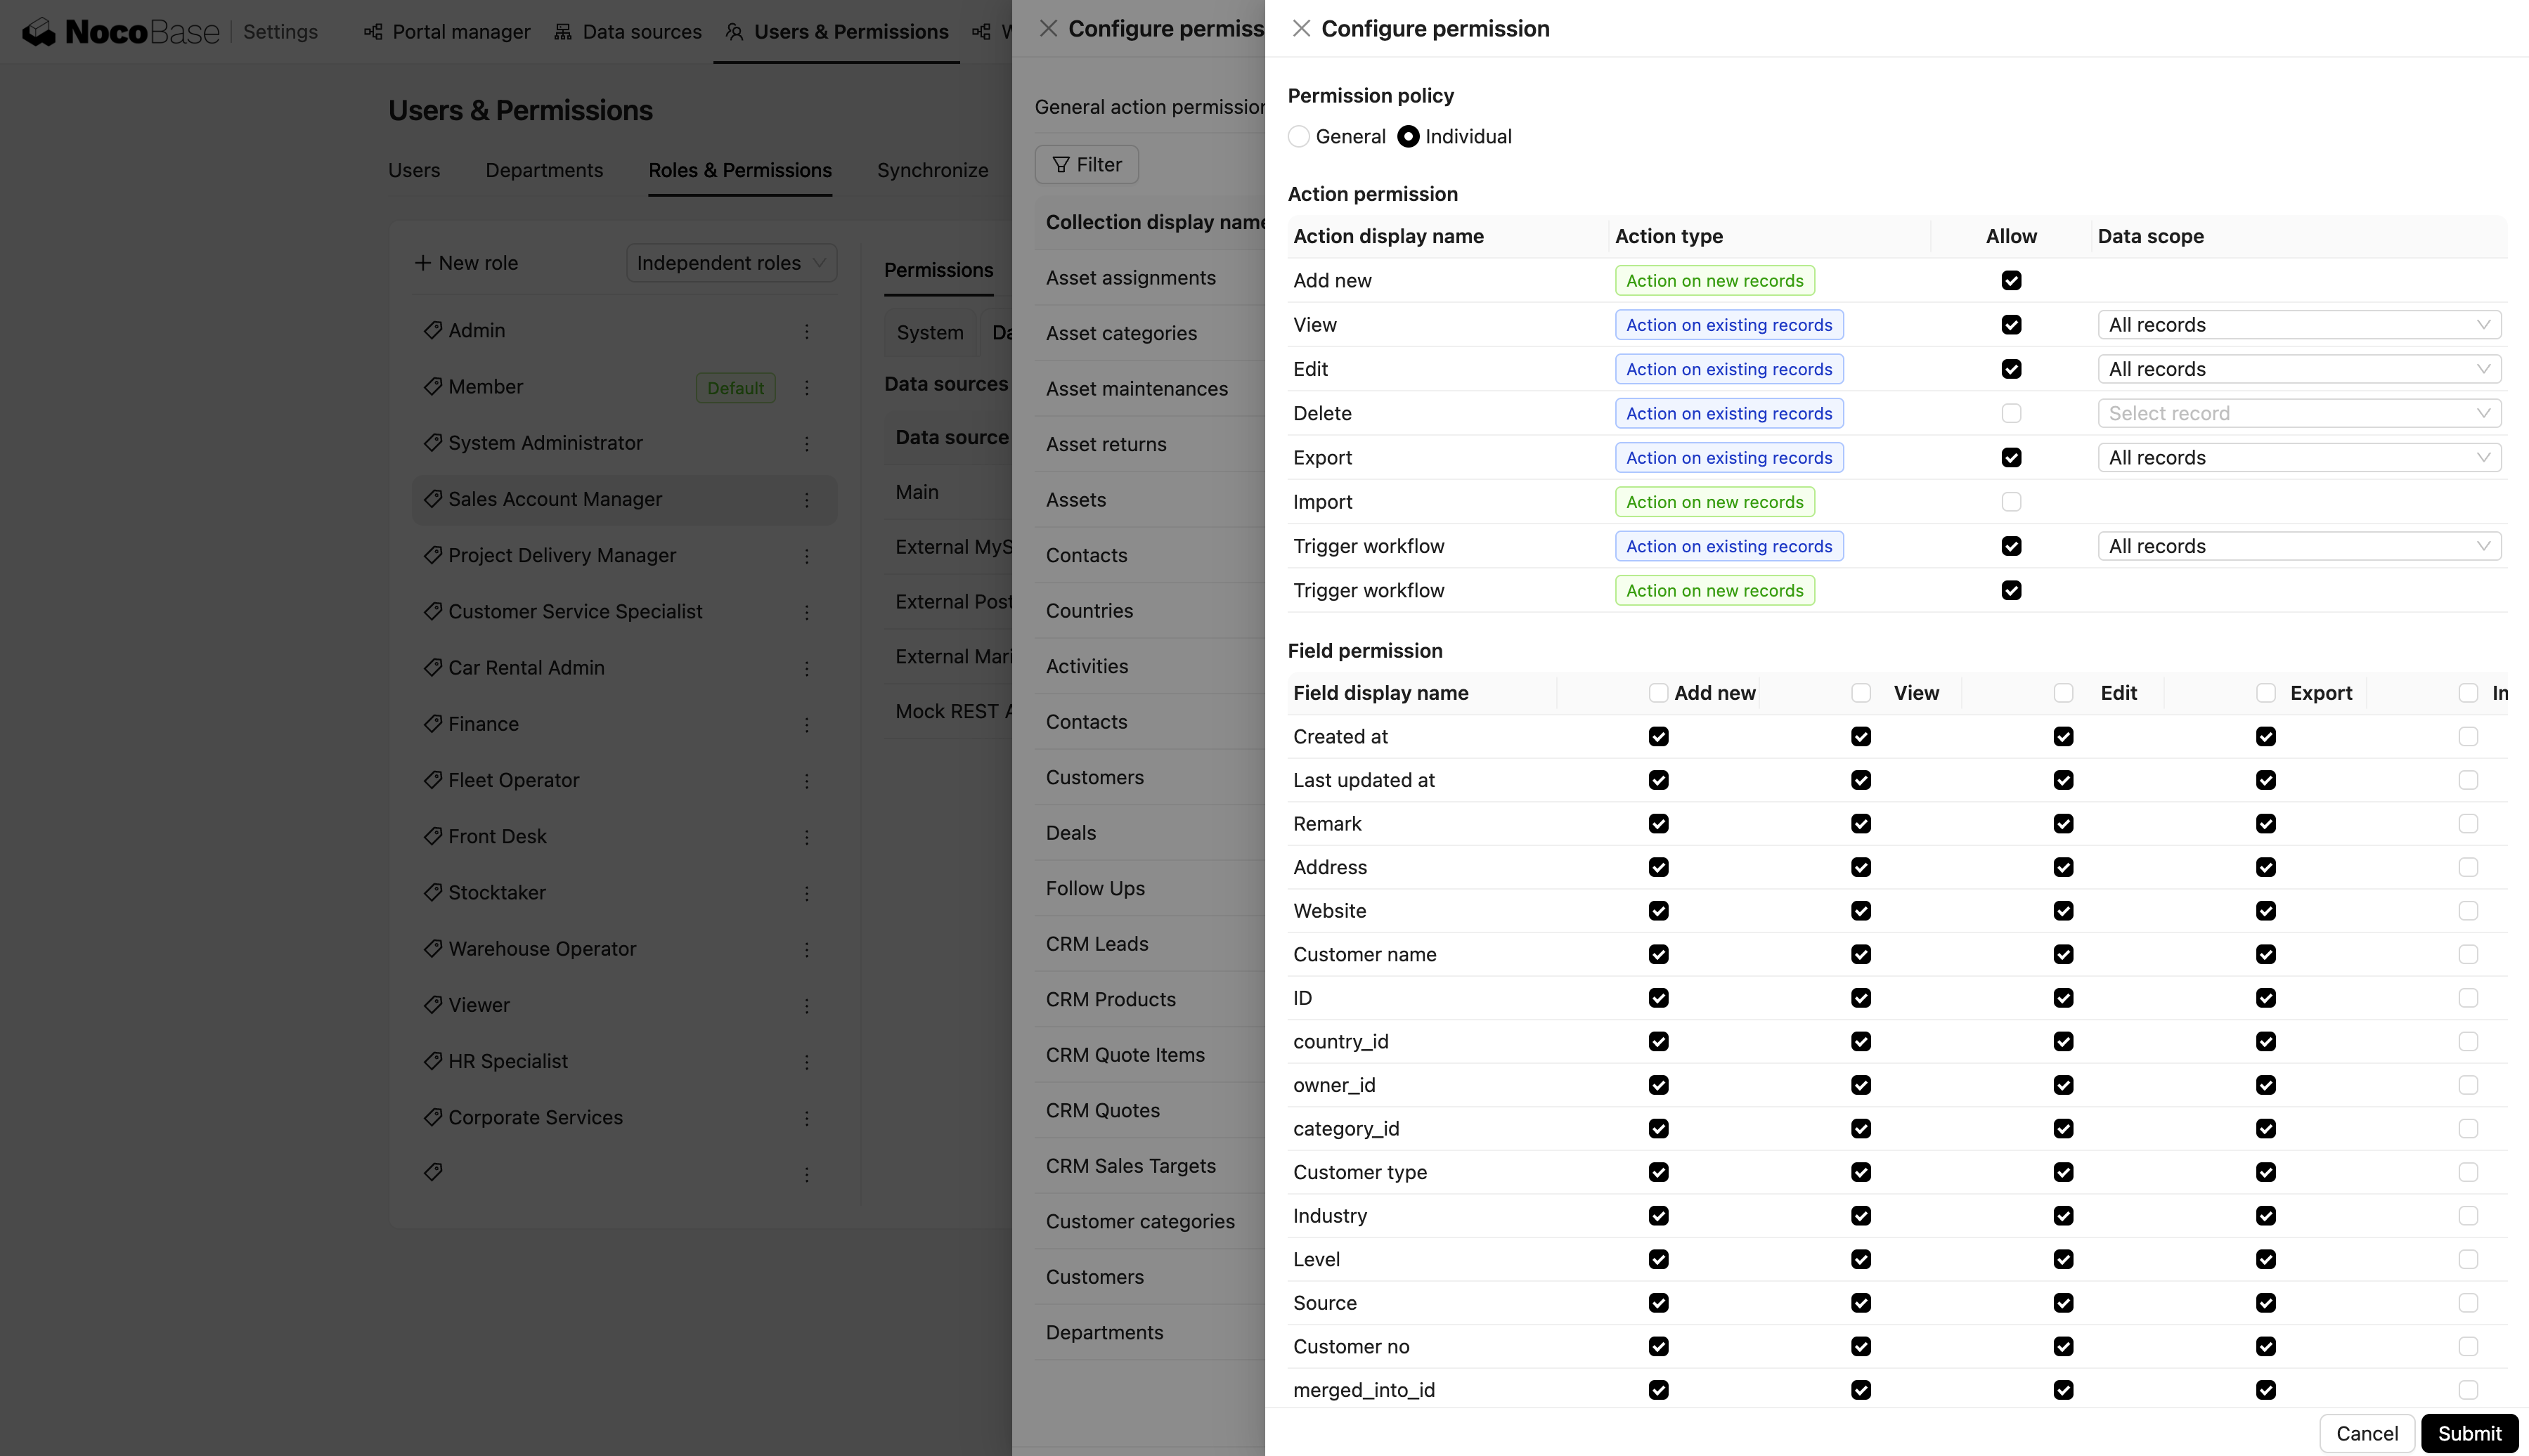This screenshot has height=1456, width=2529.
Task: Uncheck Allow for the Export action
Action: tap(2011, 458)
